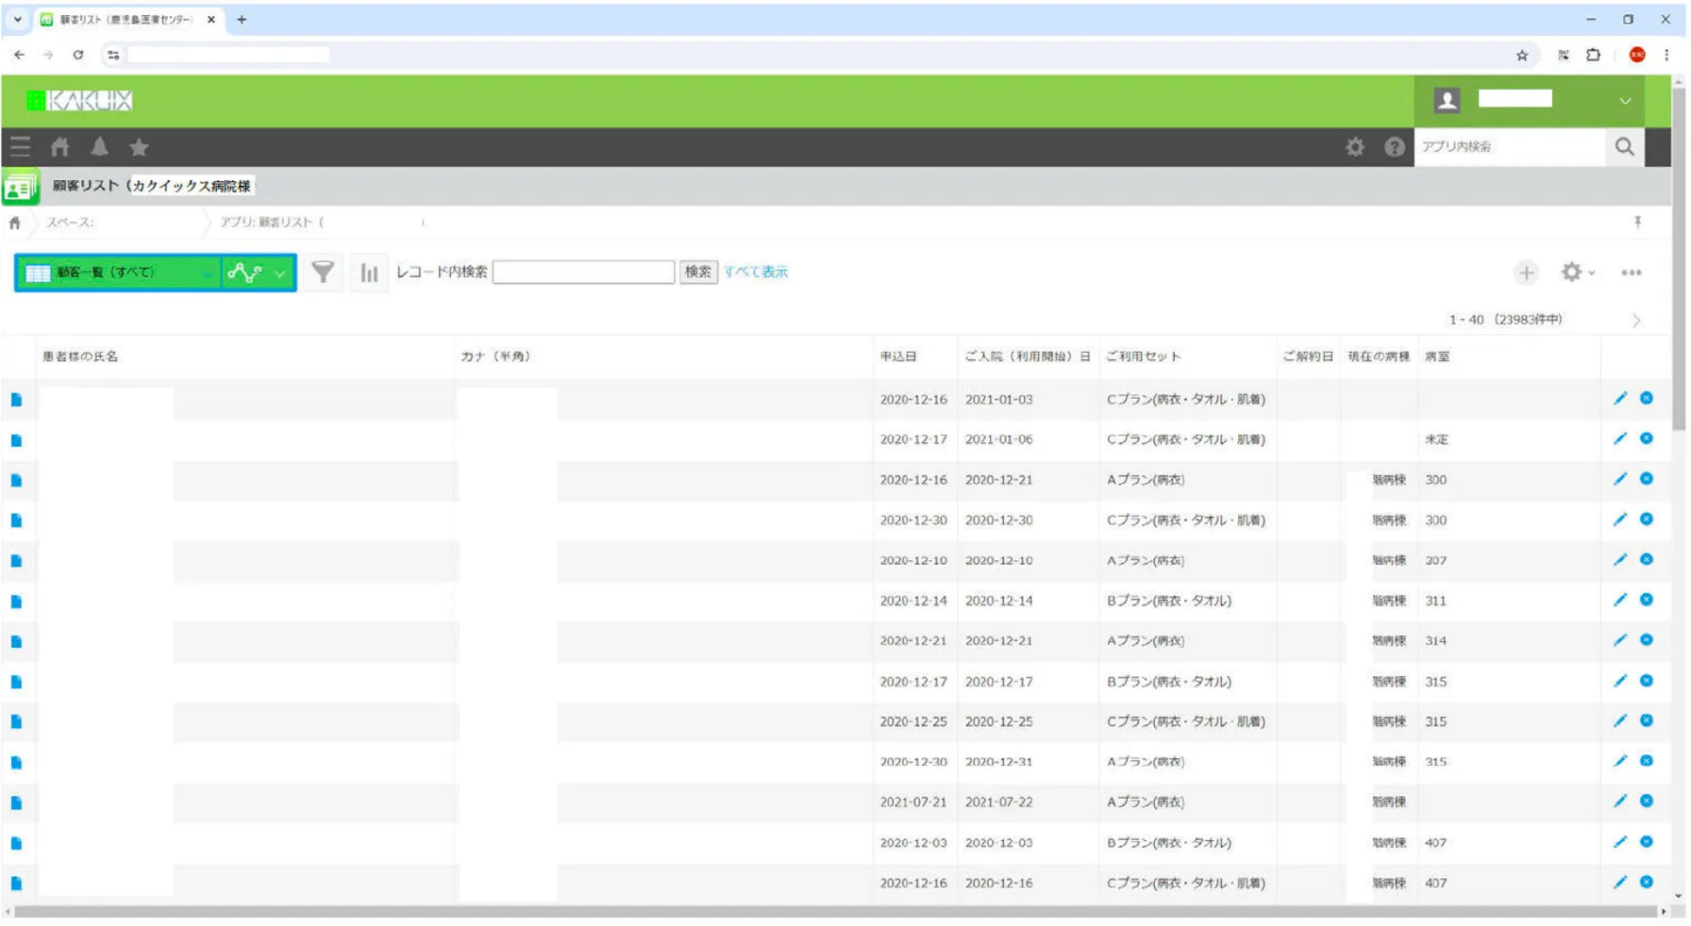The height and width of the screenshot is (926, 1691).
Task: Open the hamburger menu in the dark toolbar
Action: [x=20, y=147]
